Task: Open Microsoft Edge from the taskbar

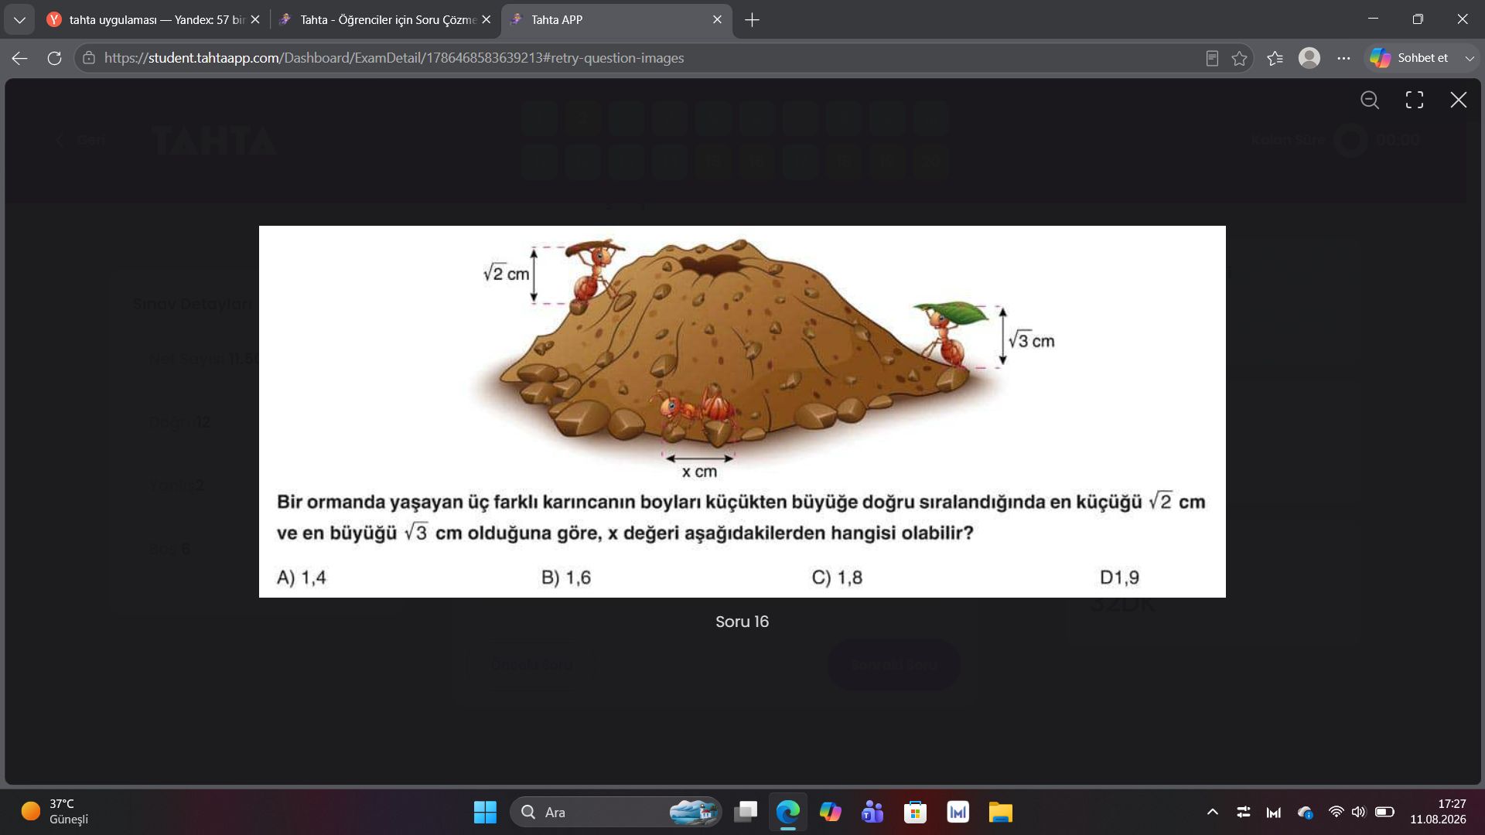Action: tap(788, 812)
